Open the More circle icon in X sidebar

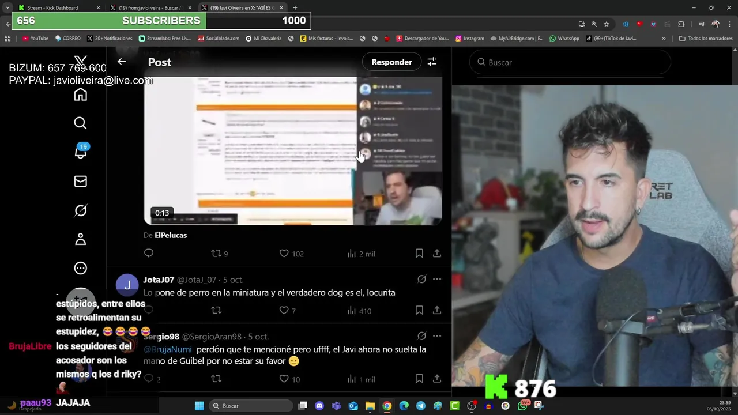point(81,268)
